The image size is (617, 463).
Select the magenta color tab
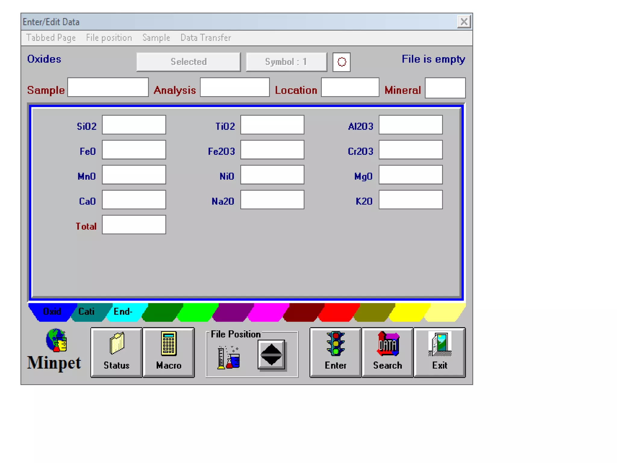pos(268,312)
